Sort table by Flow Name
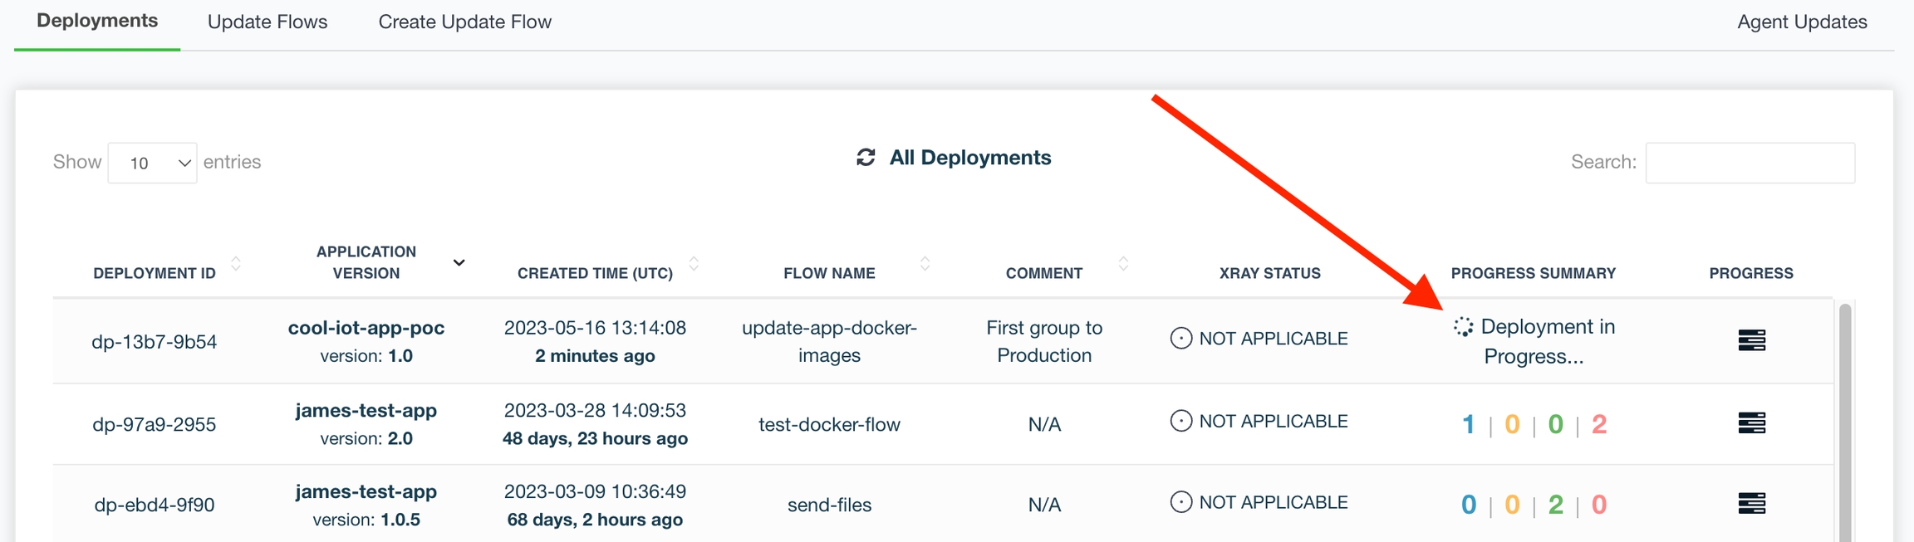The image size is (1914, 542). (x=925, y=264)
